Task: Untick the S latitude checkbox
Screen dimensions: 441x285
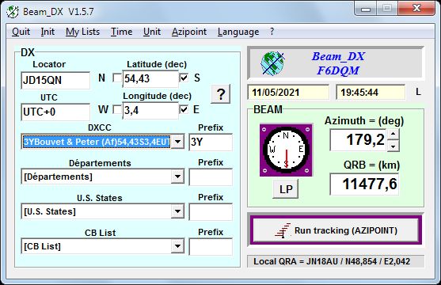Action: point(184,78)
